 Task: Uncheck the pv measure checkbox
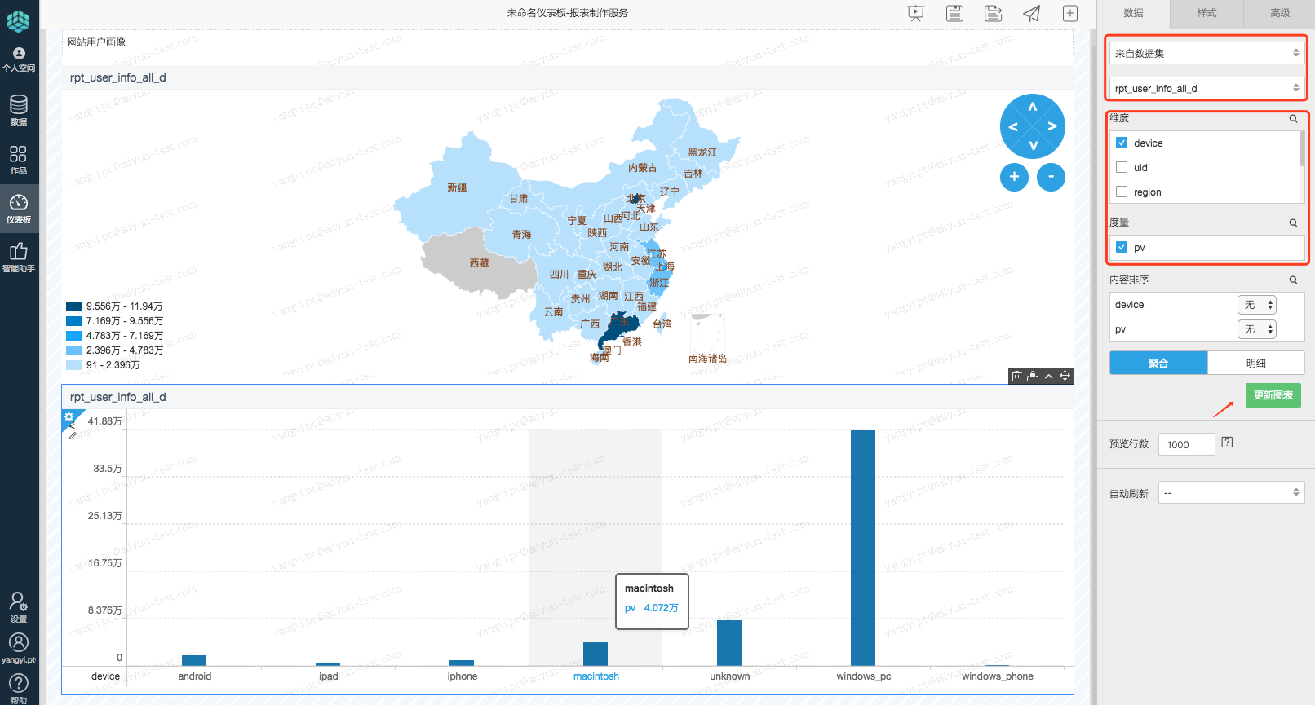[1122, 247]
